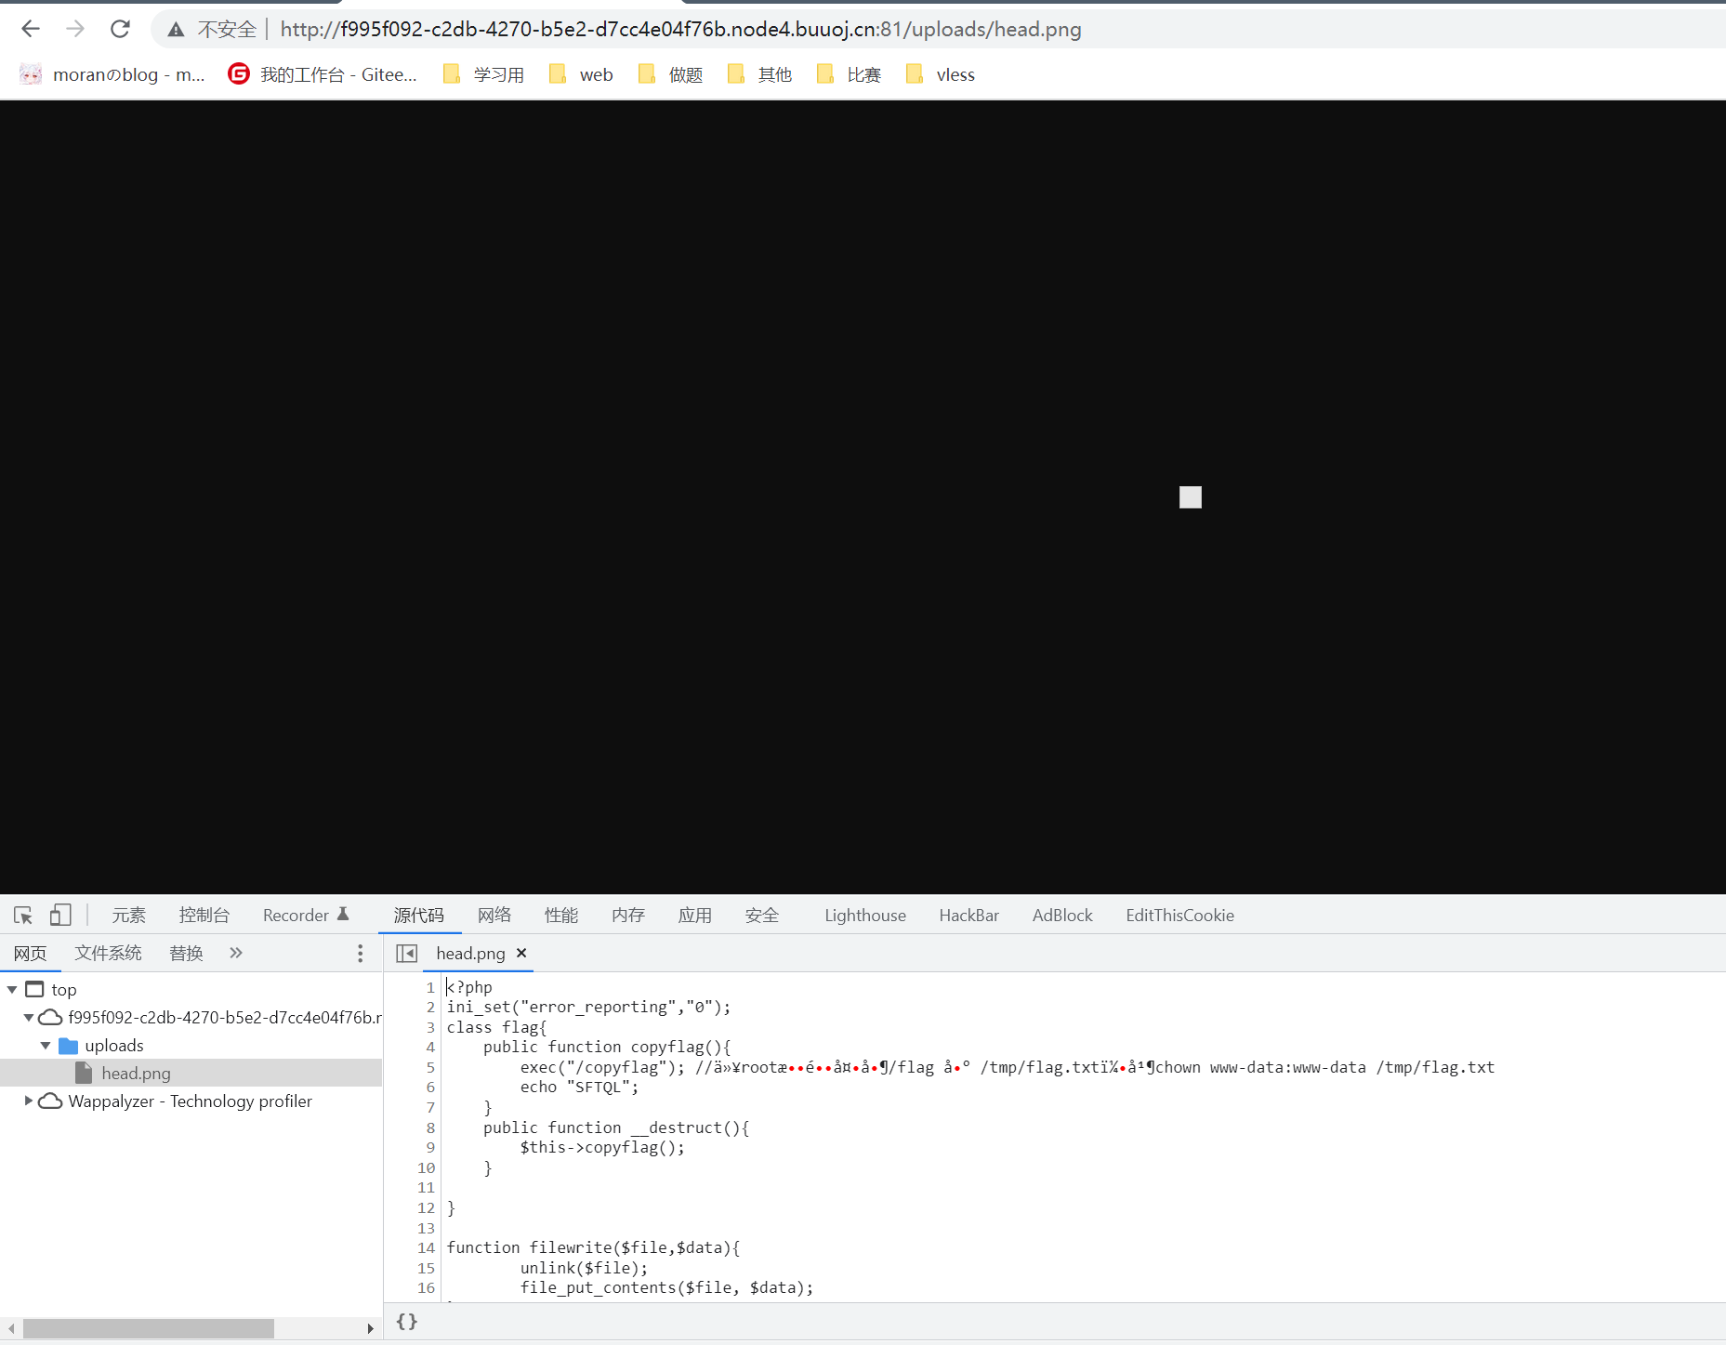Click the browser back arrow

[x=31, y=29]
